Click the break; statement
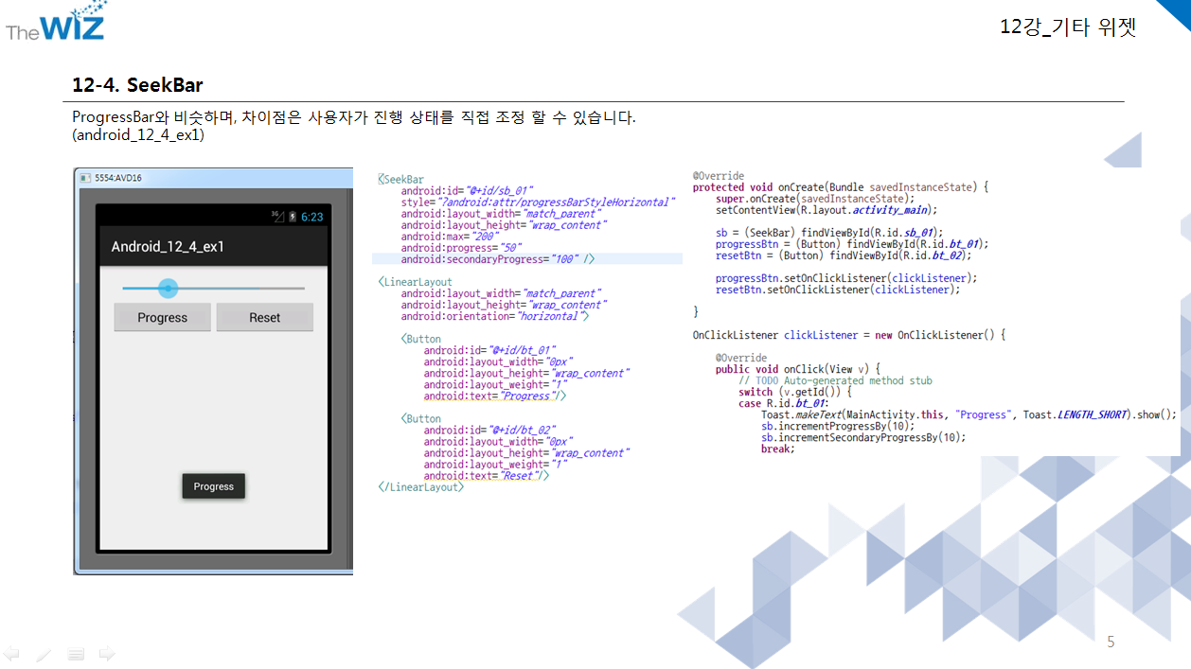The width and height of the screenshot is (1191, 669). click(x=778, y=449)
